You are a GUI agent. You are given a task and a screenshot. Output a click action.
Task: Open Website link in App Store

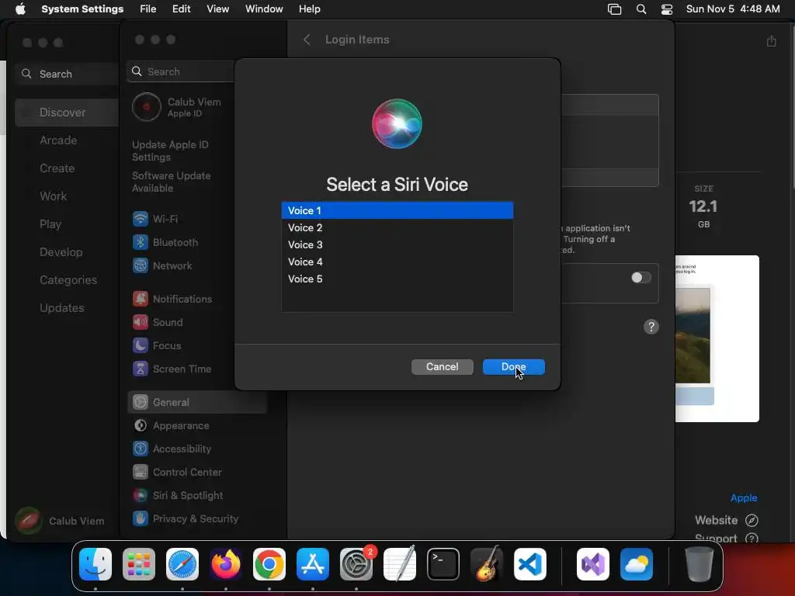pyautogui.click(x=726, y=521)
